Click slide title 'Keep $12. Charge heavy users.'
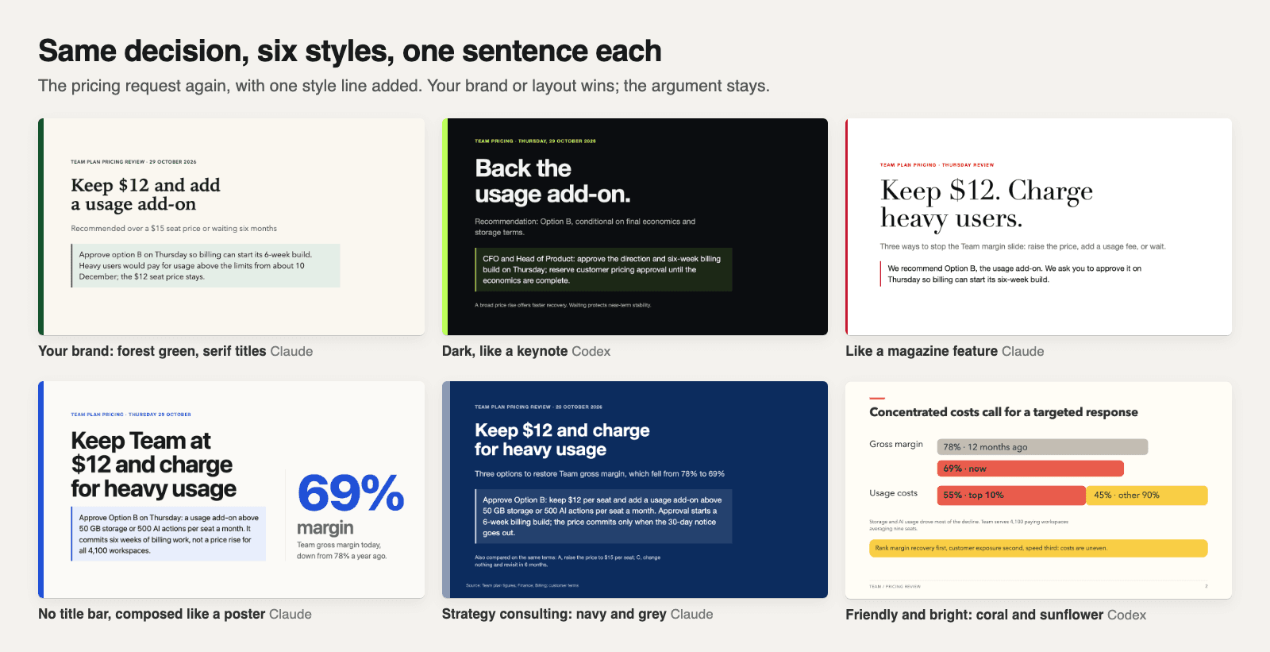The image size is (1270, 652). (x=987, y=204)
